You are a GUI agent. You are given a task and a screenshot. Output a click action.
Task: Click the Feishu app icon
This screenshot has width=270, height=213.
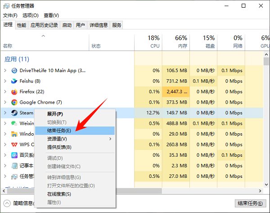(14, 81)
